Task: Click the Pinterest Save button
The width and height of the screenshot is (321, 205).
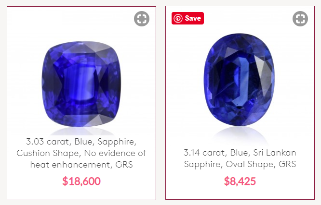Action: point(187,18)
